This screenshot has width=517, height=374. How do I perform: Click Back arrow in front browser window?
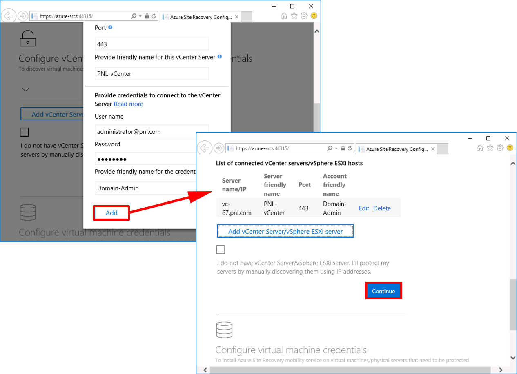tap(205, 148)
